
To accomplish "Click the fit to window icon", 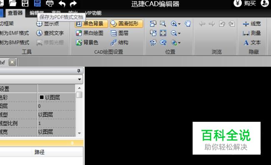I will 163,33.
